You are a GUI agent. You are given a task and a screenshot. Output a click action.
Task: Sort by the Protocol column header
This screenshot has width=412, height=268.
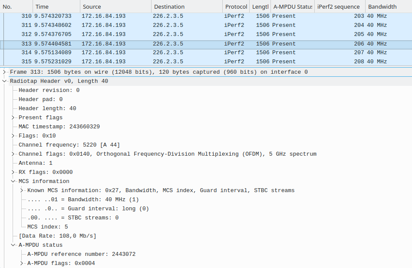coord(236,7)
